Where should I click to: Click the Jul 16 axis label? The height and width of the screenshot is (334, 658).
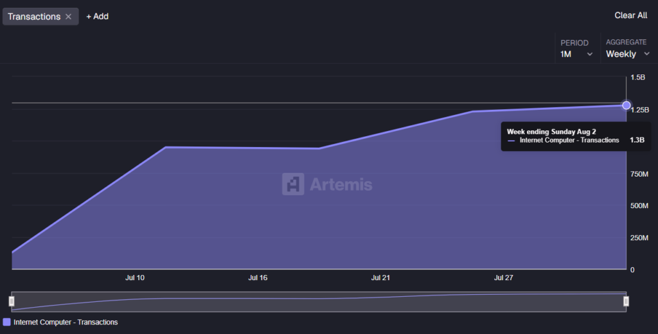[x=258, y=277]
